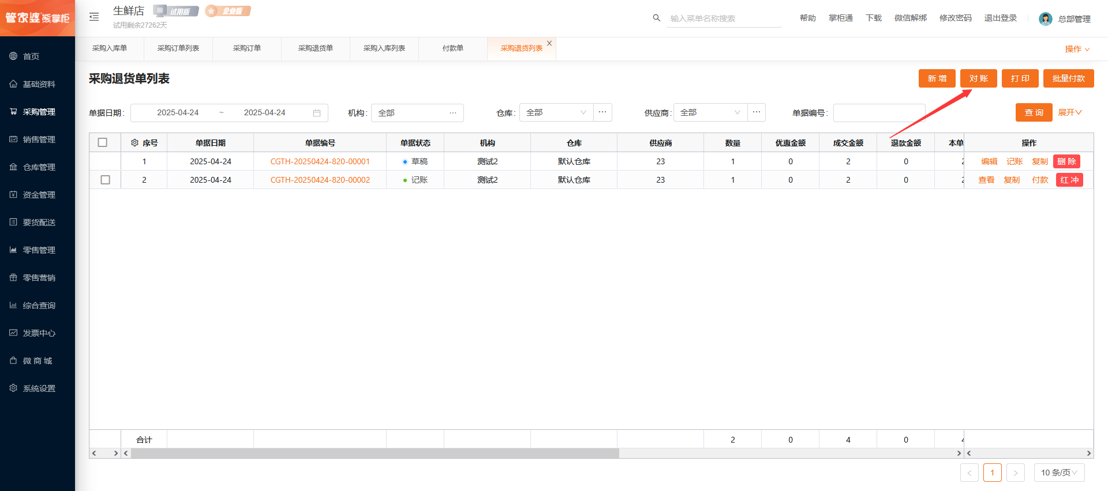Open 系统设置 in sidebar
1108x491 pixels.
pos(38,388)
